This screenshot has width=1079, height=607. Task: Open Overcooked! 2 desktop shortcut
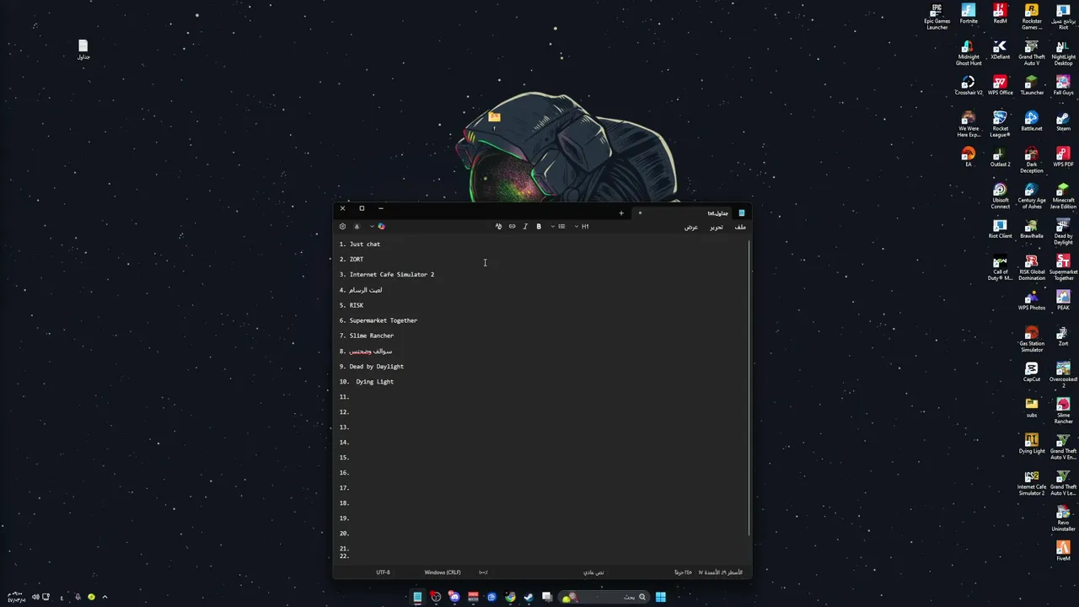[x=1063, y=375]
